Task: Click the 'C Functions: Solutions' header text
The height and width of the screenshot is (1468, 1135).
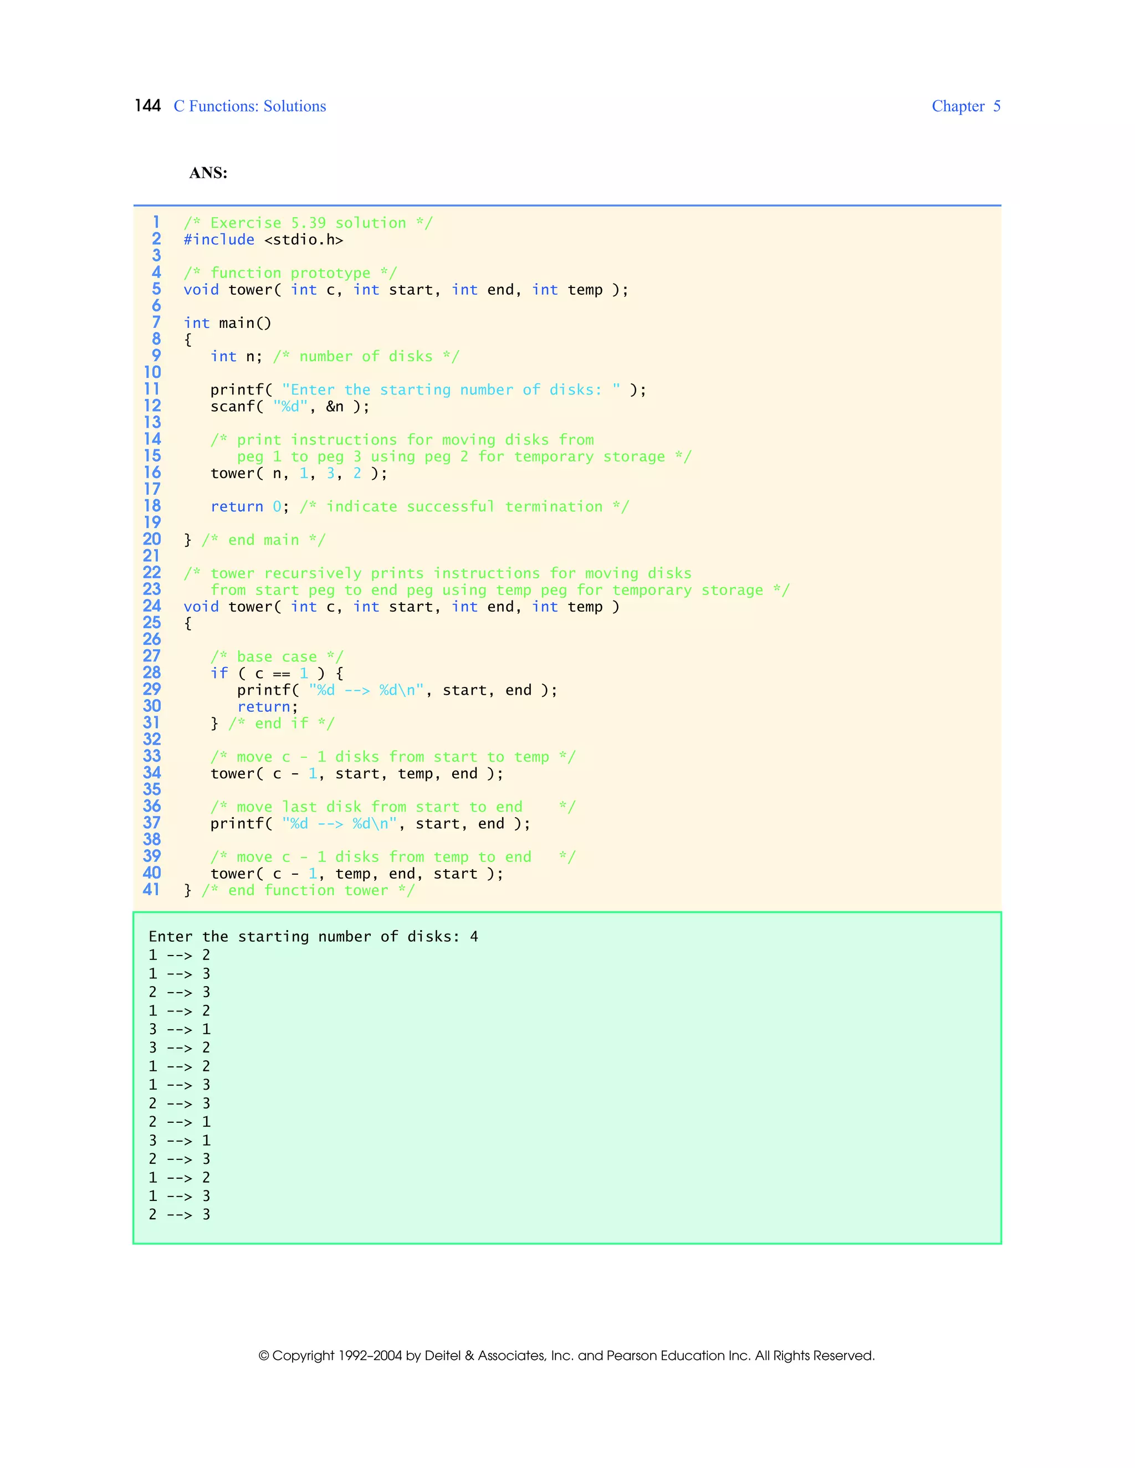Action: (x=249, y=106)
